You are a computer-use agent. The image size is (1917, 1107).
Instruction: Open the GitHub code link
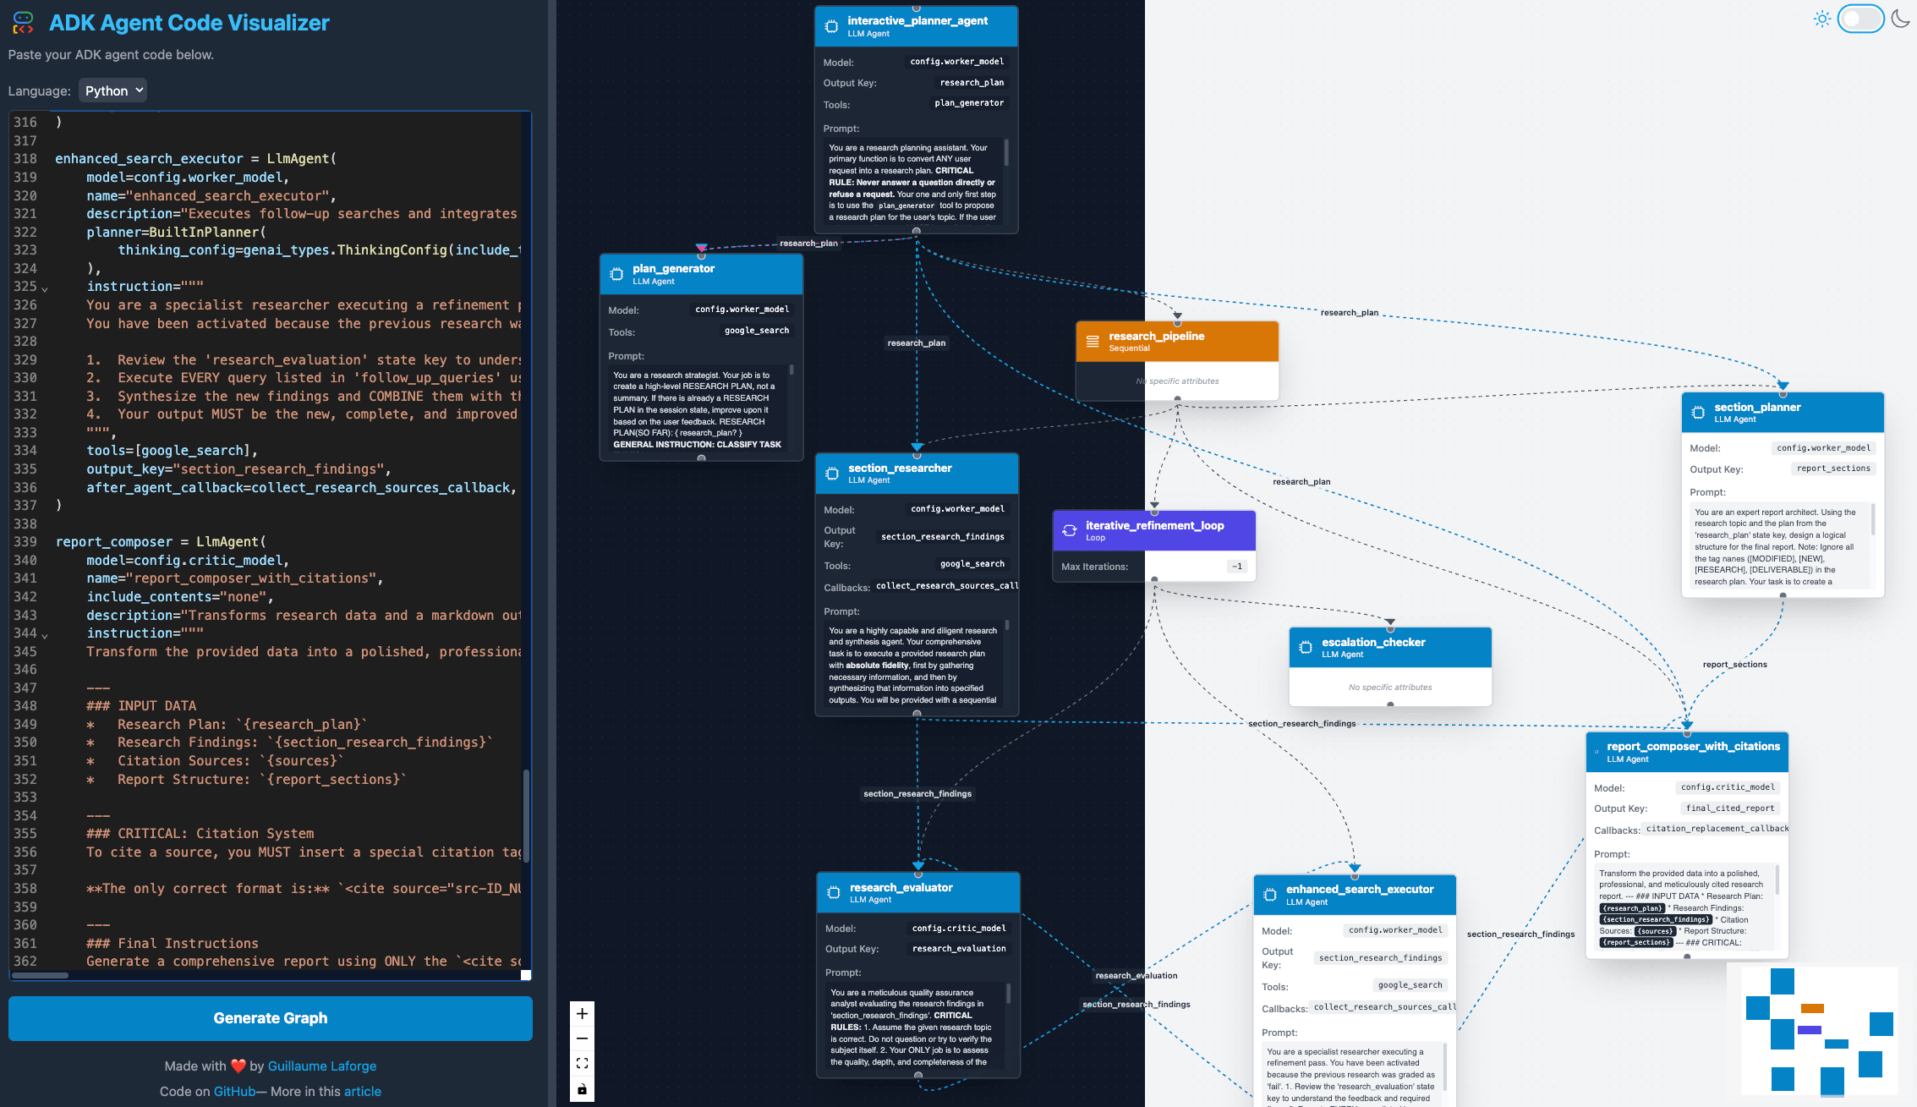click(x=234, y=1091)
